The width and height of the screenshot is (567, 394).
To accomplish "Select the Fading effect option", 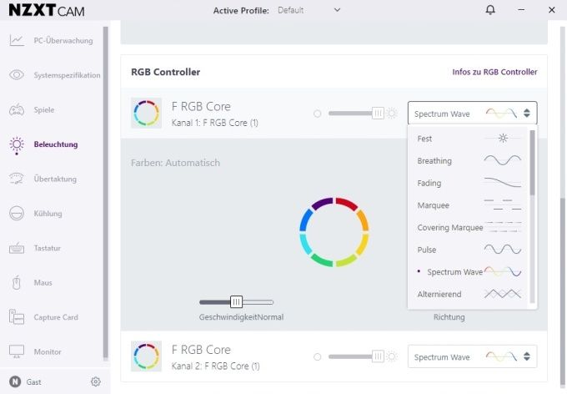I will [x=469, y=184].
